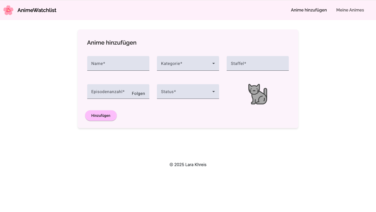This screenshot has width=376, height=212.
Task: Click the Name* field label
Action: pos(98,63)
